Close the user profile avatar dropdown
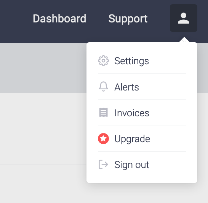The height and width of the screenshot is (203, 208). [184, 18]
